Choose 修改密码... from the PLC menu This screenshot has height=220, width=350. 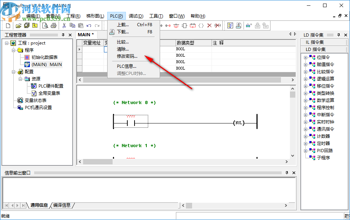(x=133, y=56)
